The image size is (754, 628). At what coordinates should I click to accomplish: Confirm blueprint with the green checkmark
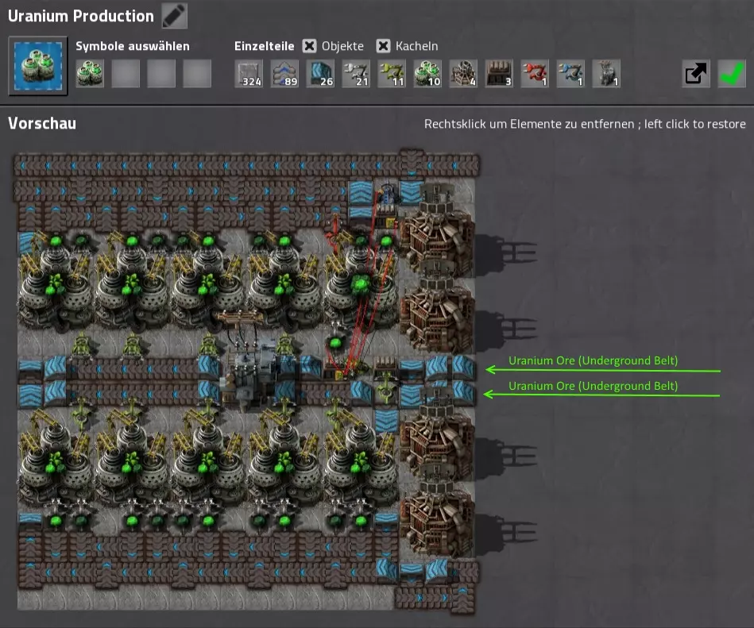click(x=732, y=74)
